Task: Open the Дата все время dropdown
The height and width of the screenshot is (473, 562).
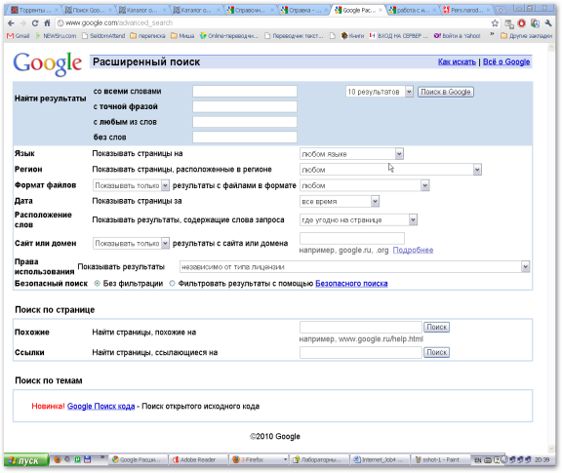Action: 340,201
